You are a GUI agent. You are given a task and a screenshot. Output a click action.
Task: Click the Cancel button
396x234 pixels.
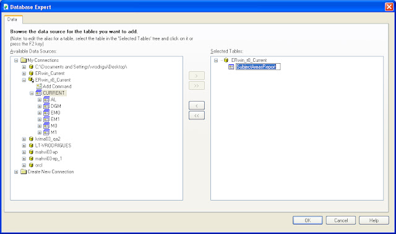coord(341,220)
